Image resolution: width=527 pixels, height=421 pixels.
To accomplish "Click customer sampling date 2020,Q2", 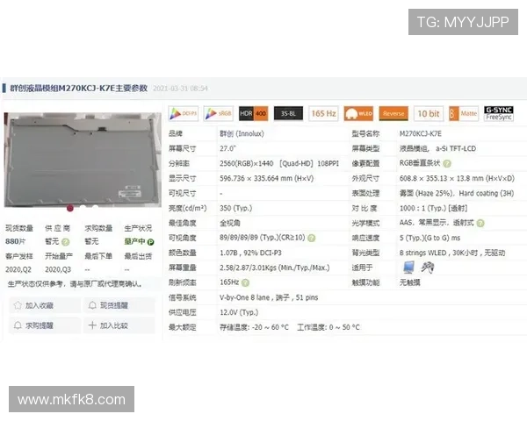I will click(x=18, y=269).
